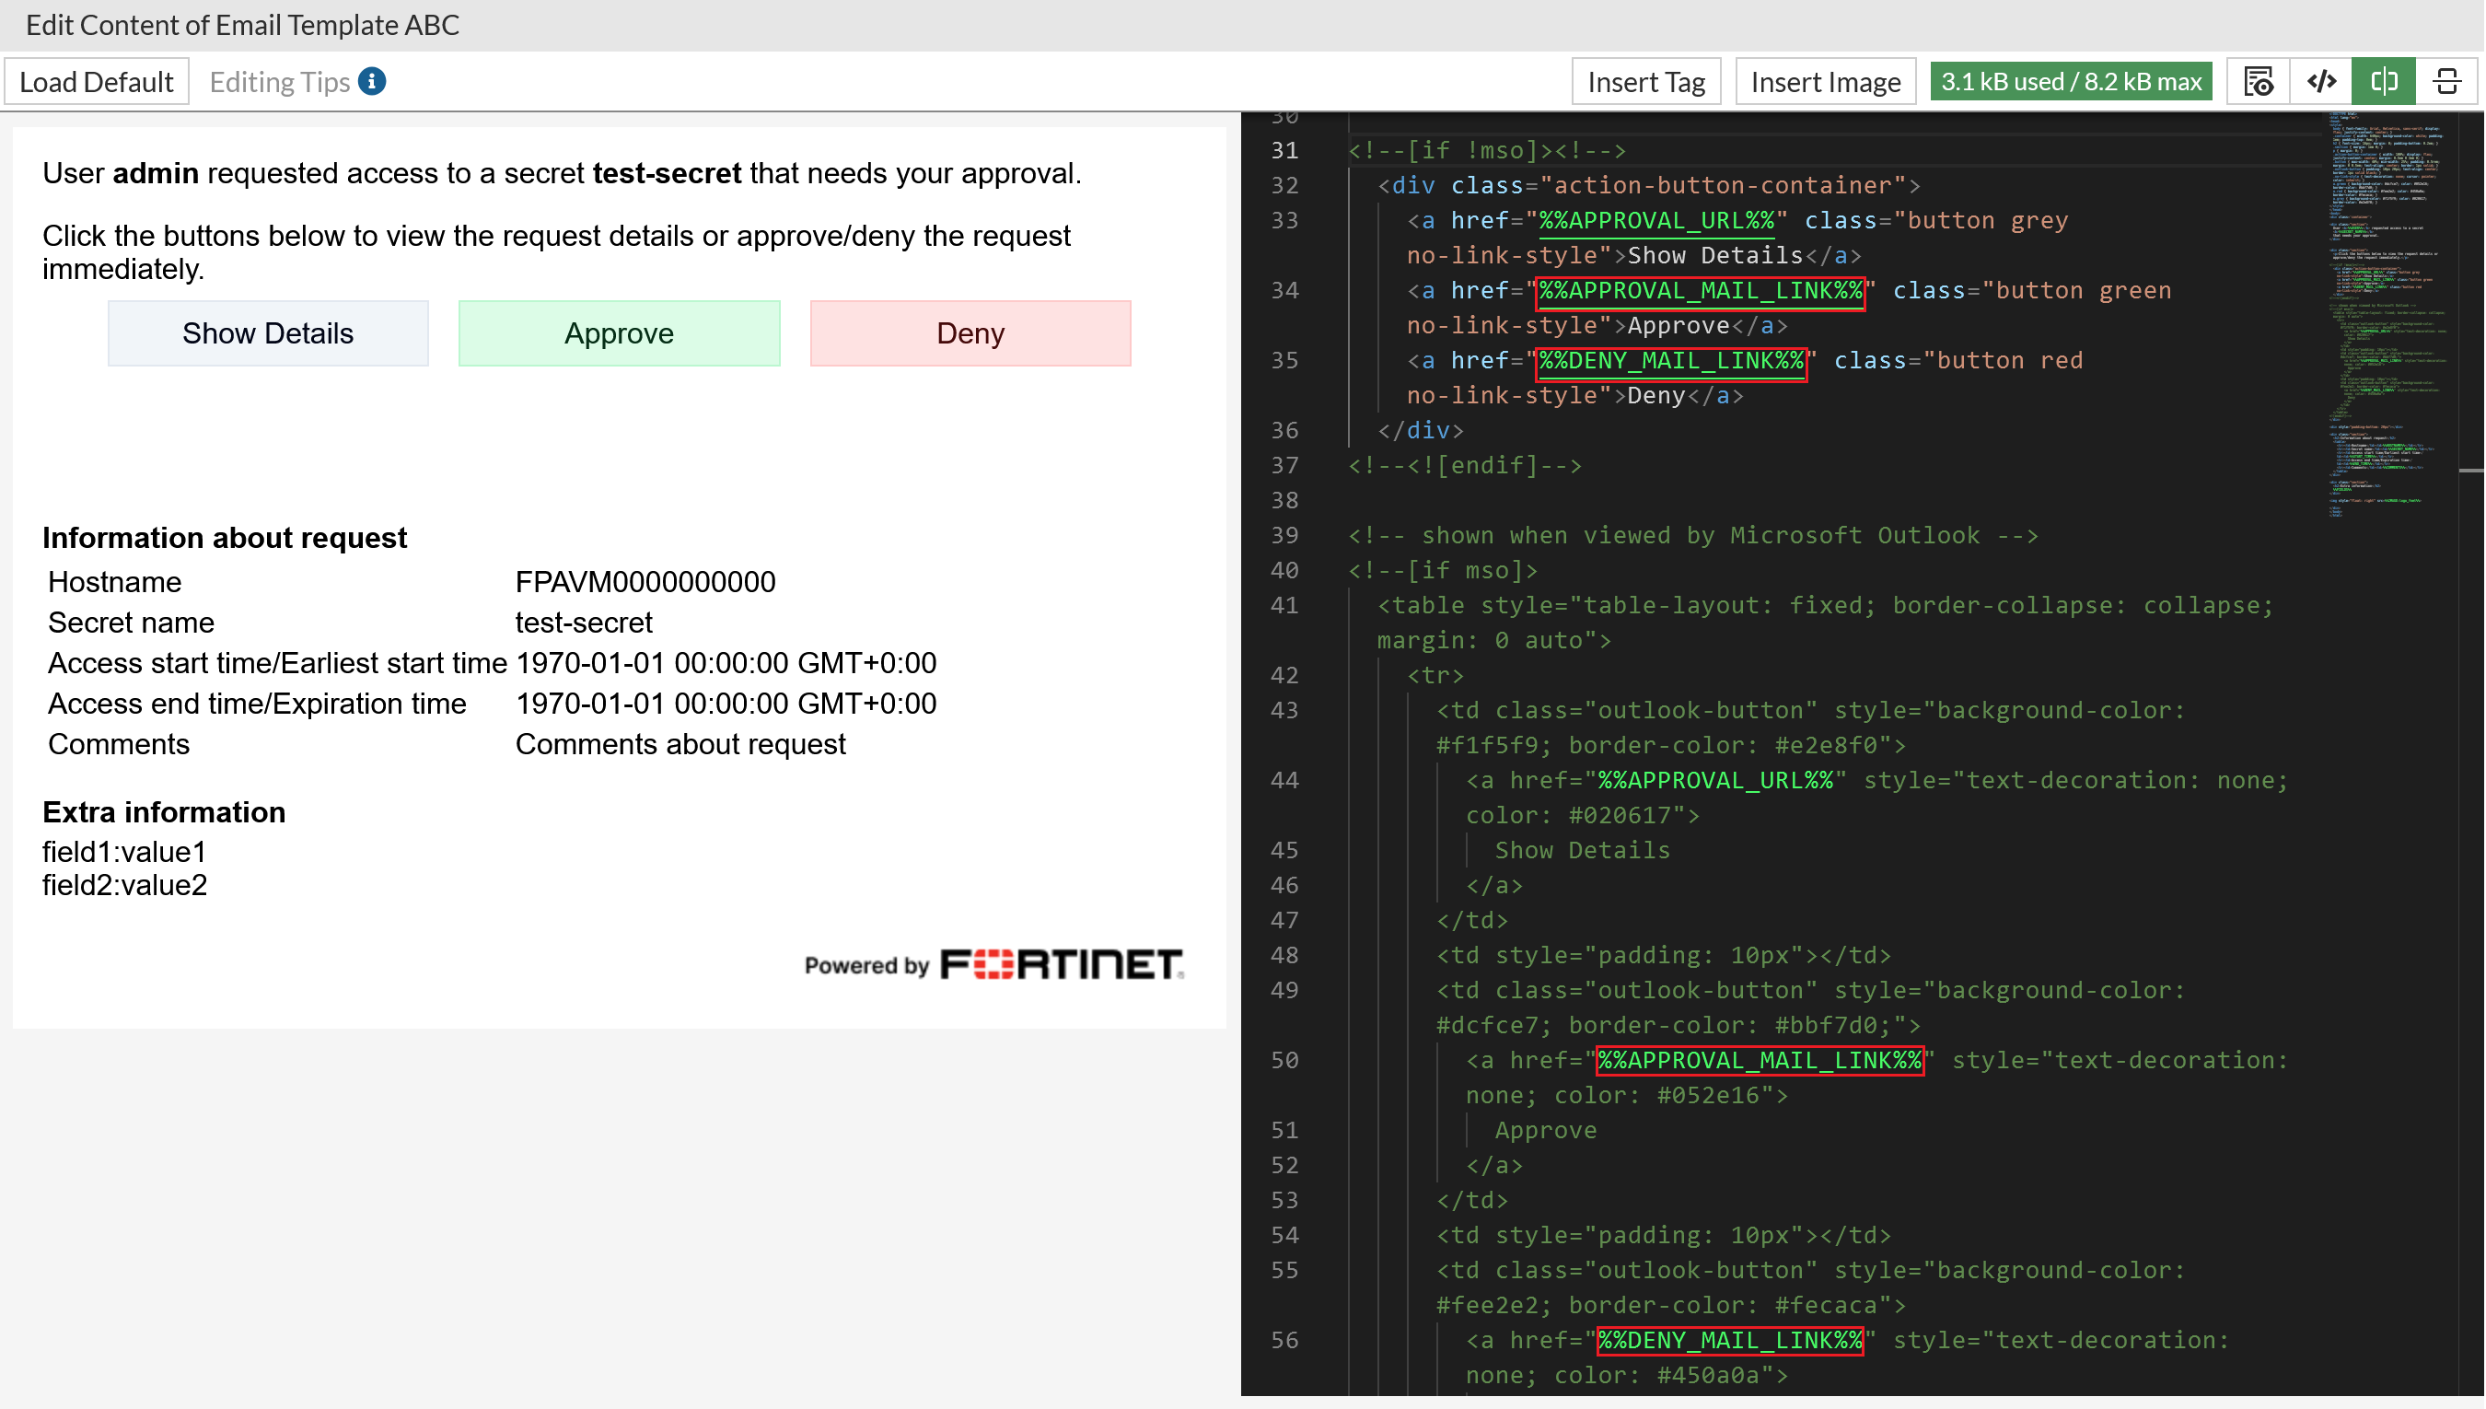This screenshot has height=1409, width=2486.
Task: Click the Fortinet logo in preview
Action: 1063,964
